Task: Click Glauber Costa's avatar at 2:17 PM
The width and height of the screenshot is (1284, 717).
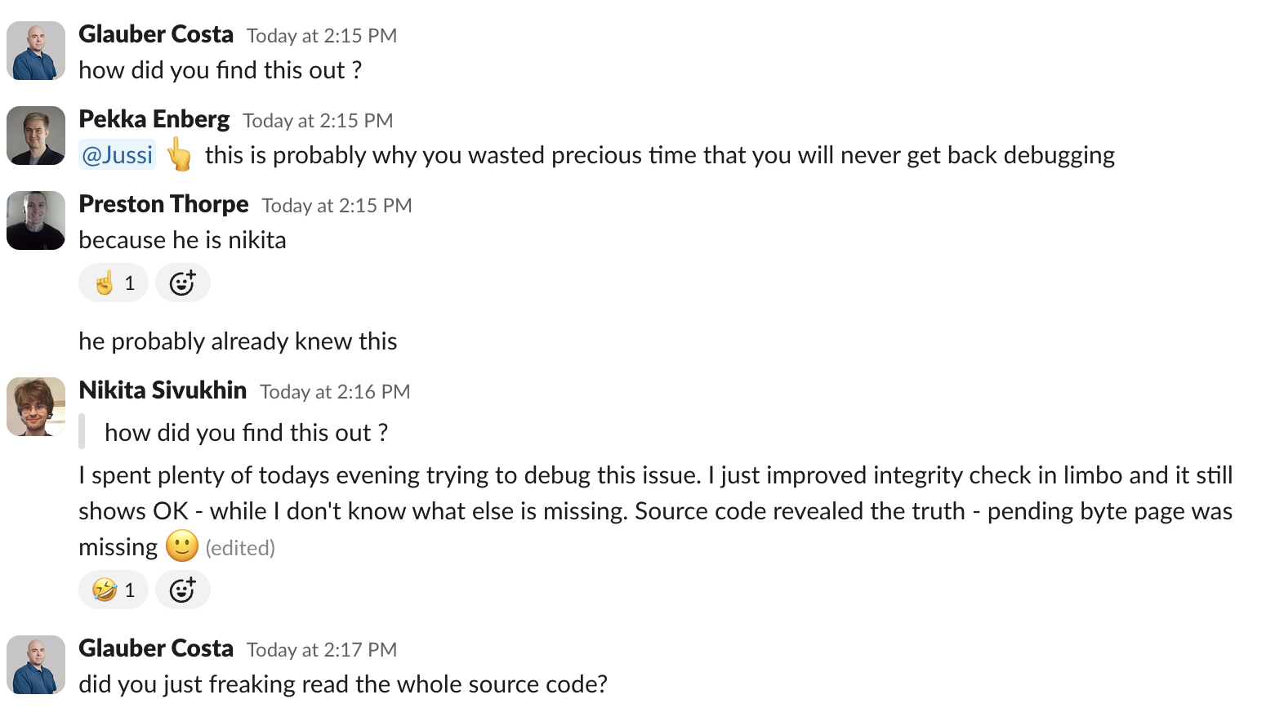Action: [36, 665]
